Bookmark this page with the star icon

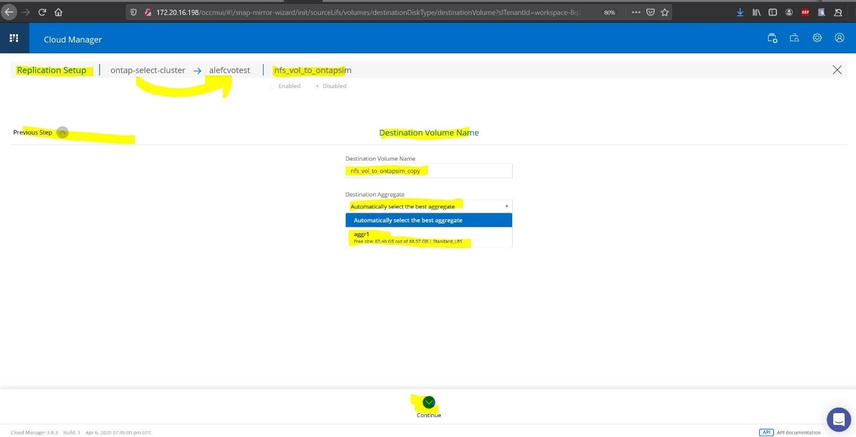point(664,12)
